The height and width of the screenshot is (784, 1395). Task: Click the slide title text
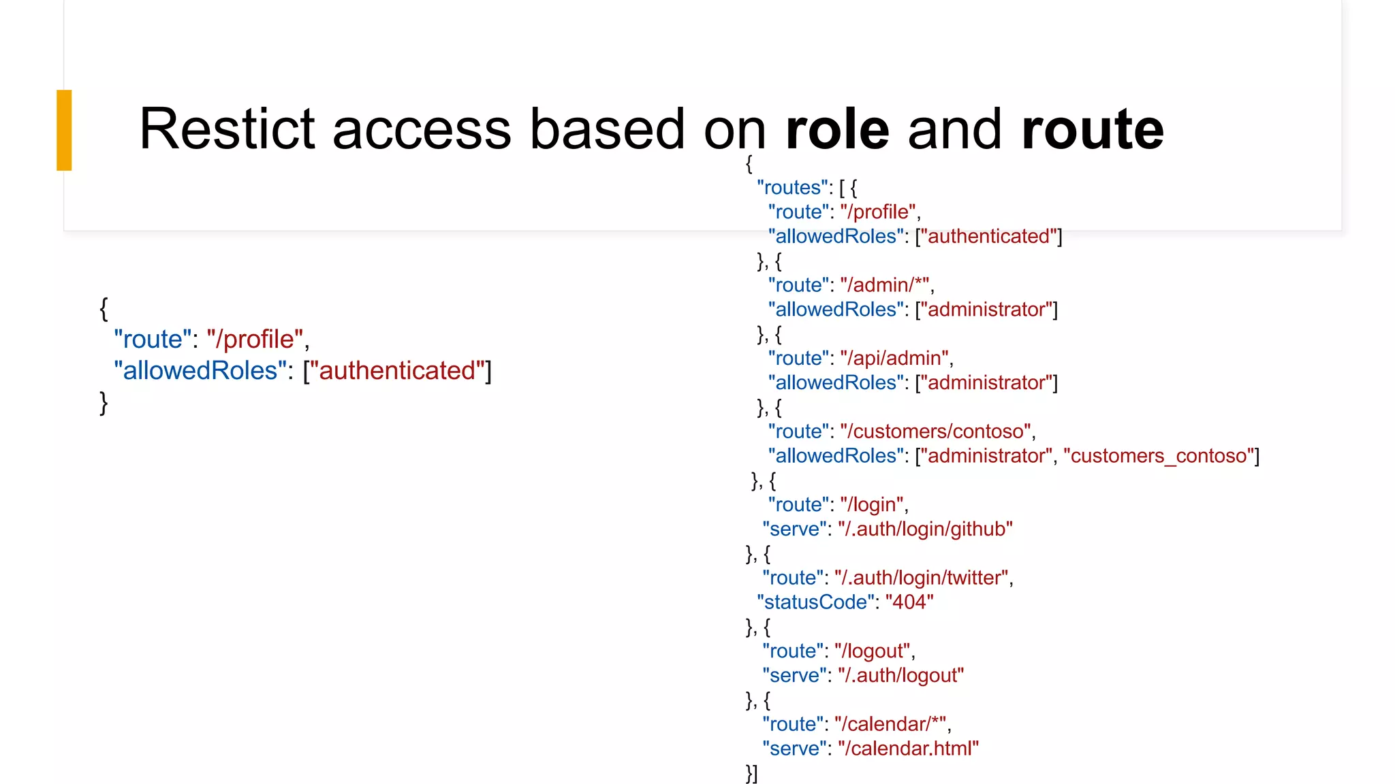651,129
